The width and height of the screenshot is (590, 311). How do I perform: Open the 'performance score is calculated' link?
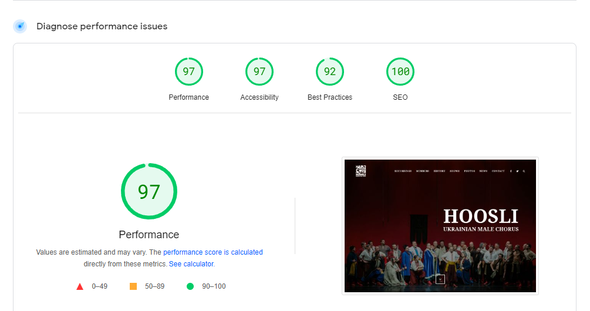[213, 252]
